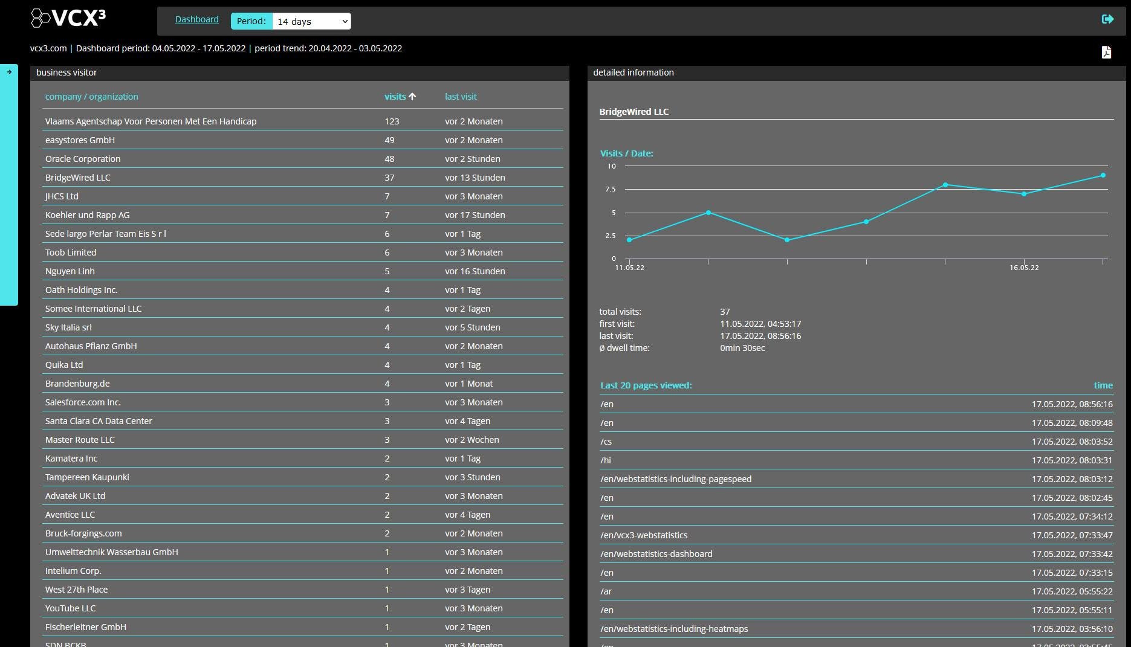Select Aventice LLC row
This screenshot has width=1131, height=647.
tap(302, 515)
